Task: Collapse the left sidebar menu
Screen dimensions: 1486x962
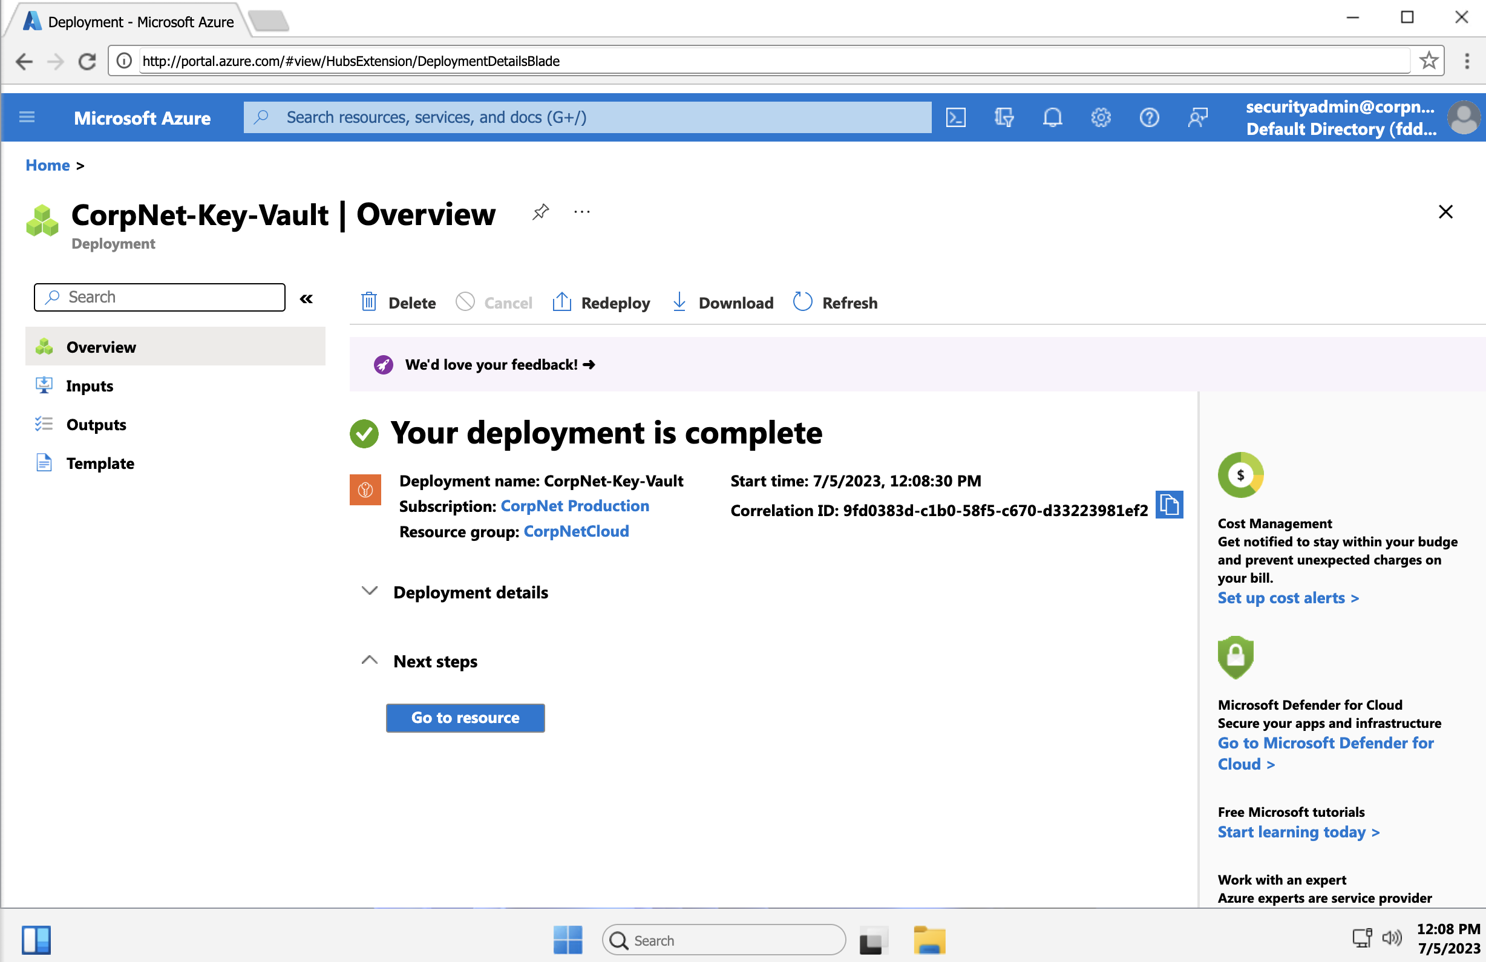Action: tap(306, 298)
